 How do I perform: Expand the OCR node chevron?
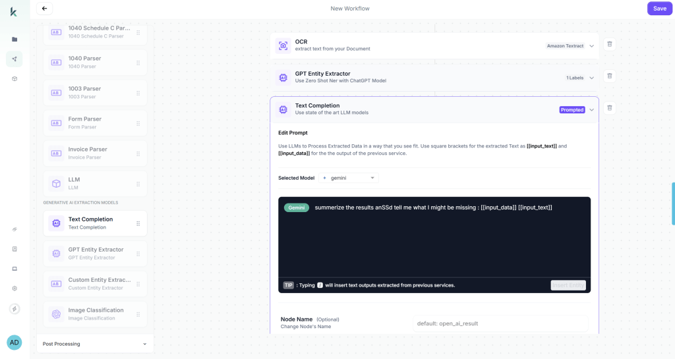pos(592,46)
